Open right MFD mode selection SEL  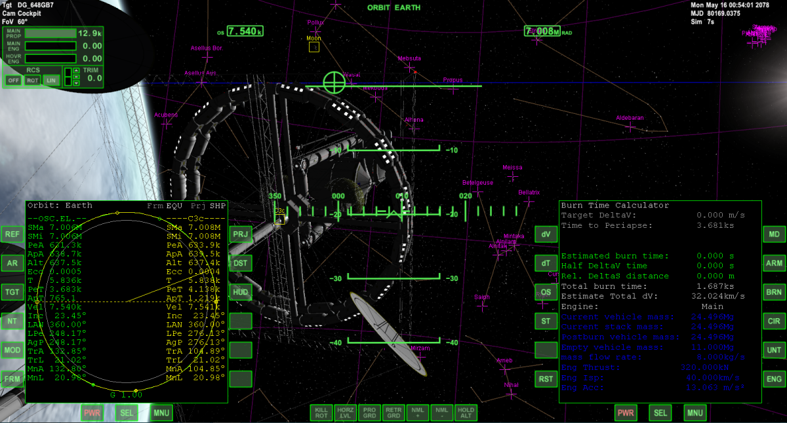click(660, 413)
